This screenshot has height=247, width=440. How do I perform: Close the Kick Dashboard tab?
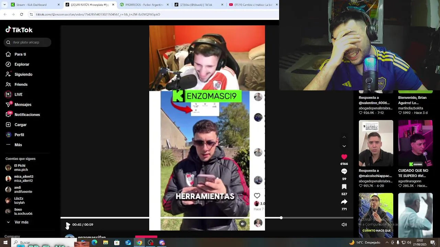58,5
